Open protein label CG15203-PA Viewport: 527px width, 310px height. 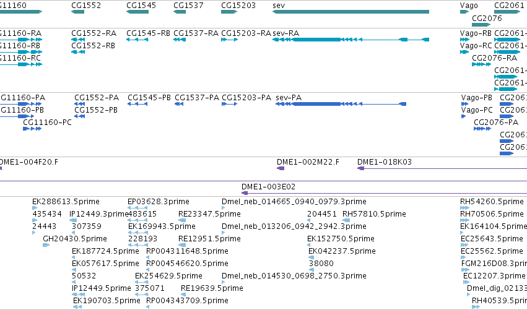246,98
